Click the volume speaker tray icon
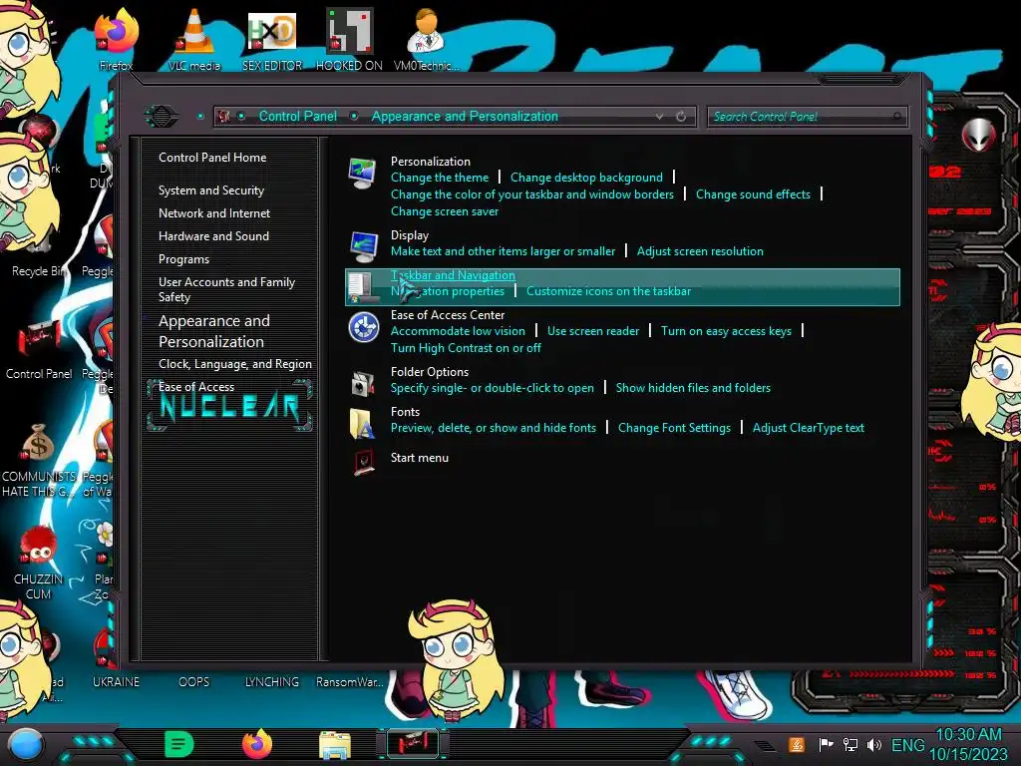This screenshot has height=766, width=1021. click(x=873, y=744)
